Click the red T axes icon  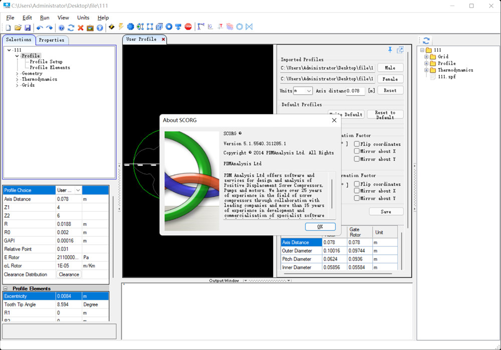(220, 27)
